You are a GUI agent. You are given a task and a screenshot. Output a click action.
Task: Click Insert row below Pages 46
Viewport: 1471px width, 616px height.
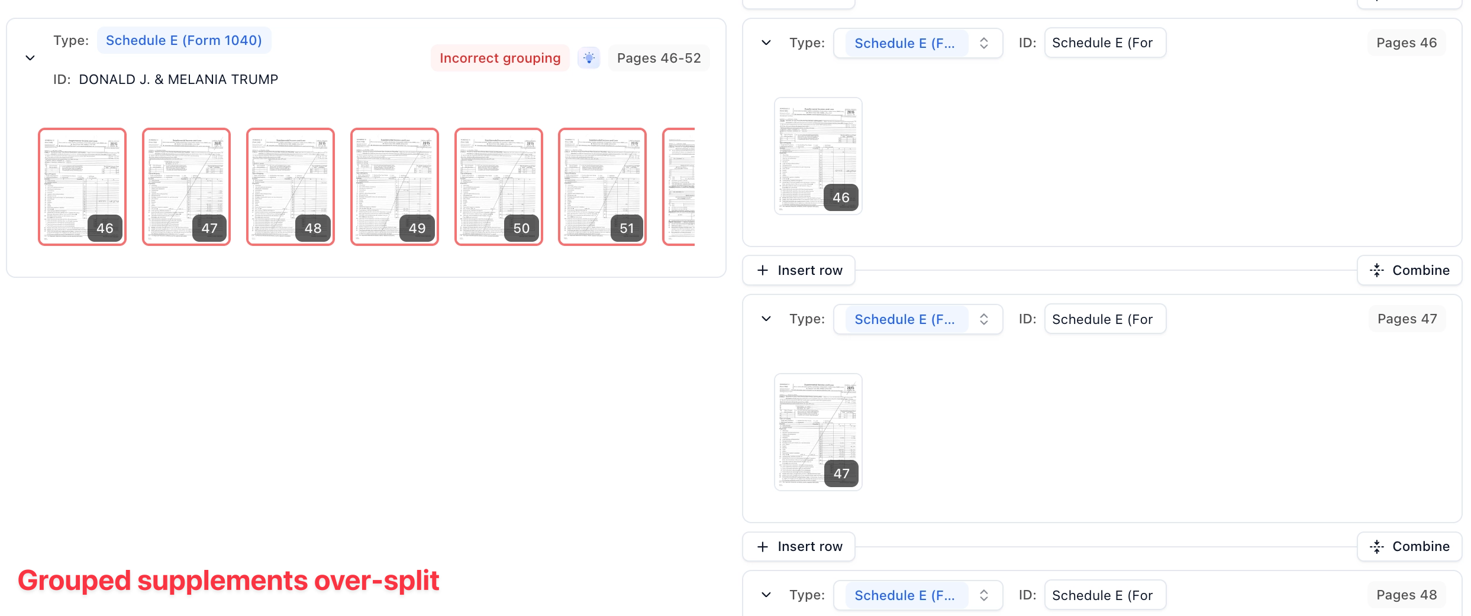tap(799, 270)
